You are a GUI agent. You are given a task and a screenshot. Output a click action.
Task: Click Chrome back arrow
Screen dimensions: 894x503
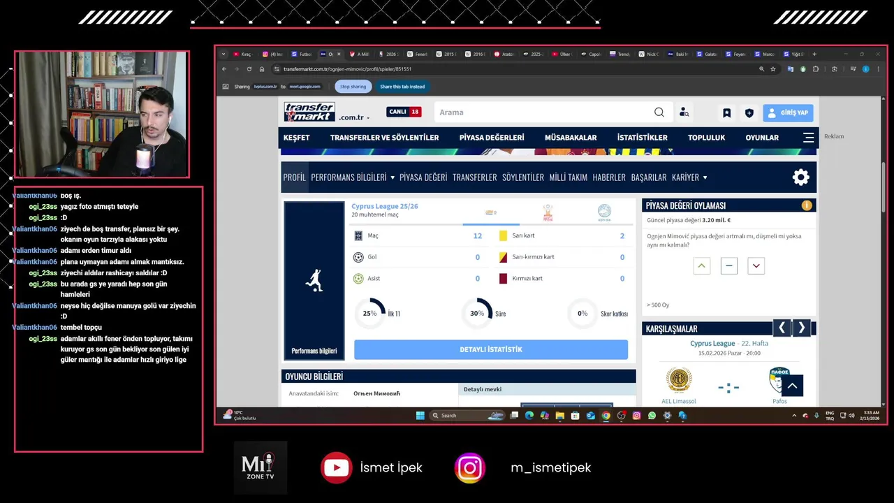point(224,69)
